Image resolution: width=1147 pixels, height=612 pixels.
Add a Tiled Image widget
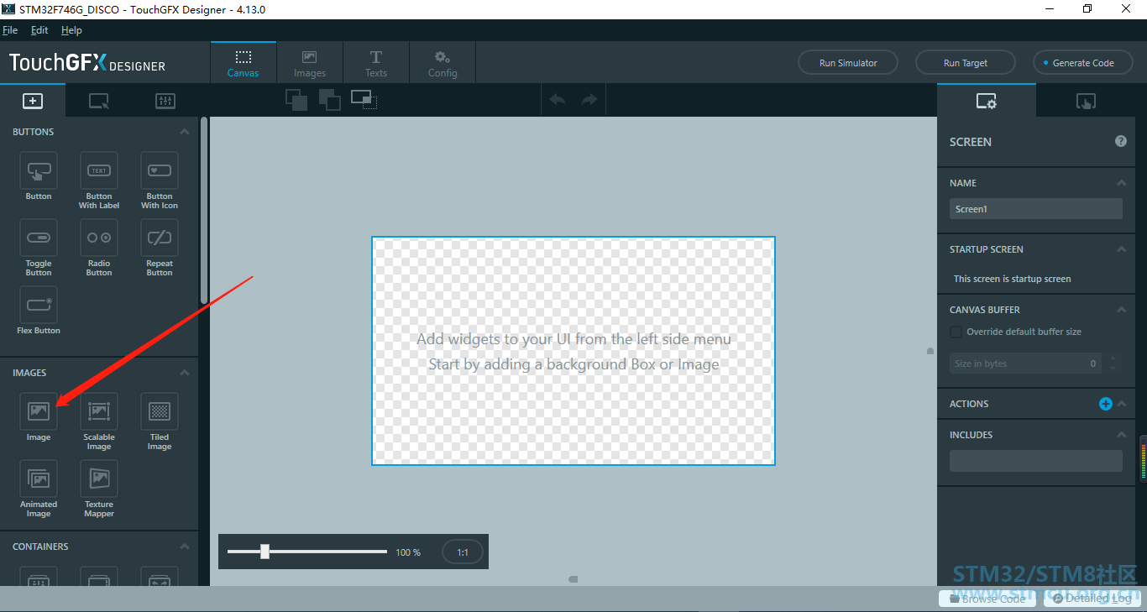160,411
